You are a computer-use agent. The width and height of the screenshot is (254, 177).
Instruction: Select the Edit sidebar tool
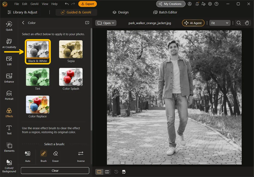click(9, 61)
